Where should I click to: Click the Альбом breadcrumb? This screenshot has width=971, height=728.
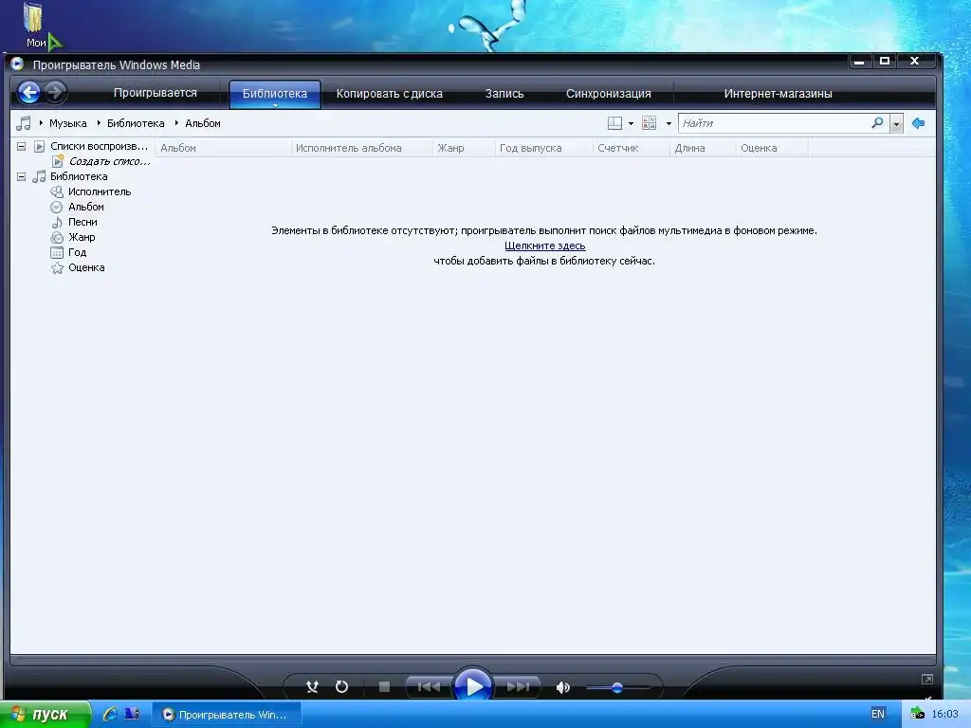(203, 123)
